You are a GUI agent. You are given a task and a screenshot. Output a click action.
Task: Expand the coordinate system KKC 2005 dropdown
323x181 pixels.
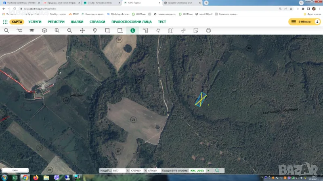click(208, 171)
